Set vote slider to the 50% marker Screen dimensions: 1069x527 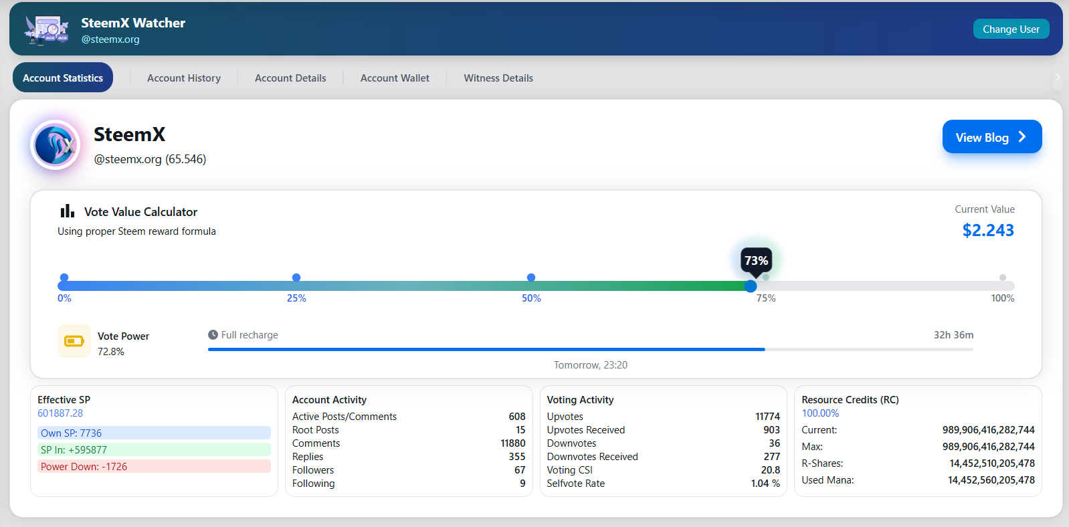[x=531, y=278]
